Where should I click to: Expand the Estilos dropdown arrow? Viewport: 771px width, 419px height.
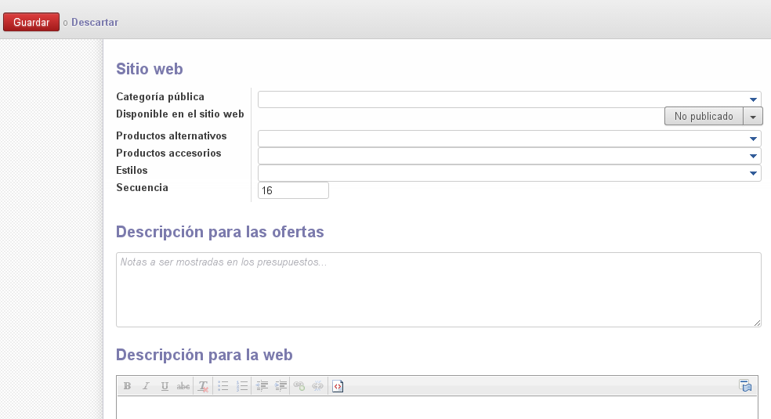click(x=753, y=173)
